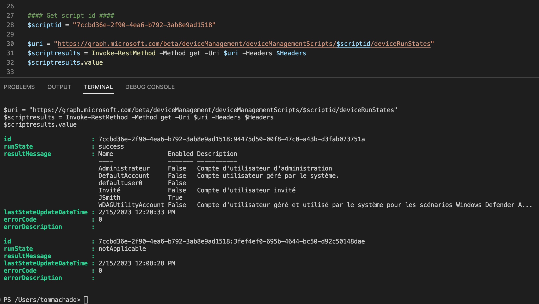The height and width of the screenshot is (304, 539).
Task: Click line number 32 in the gutter
Action: [10, 63]
